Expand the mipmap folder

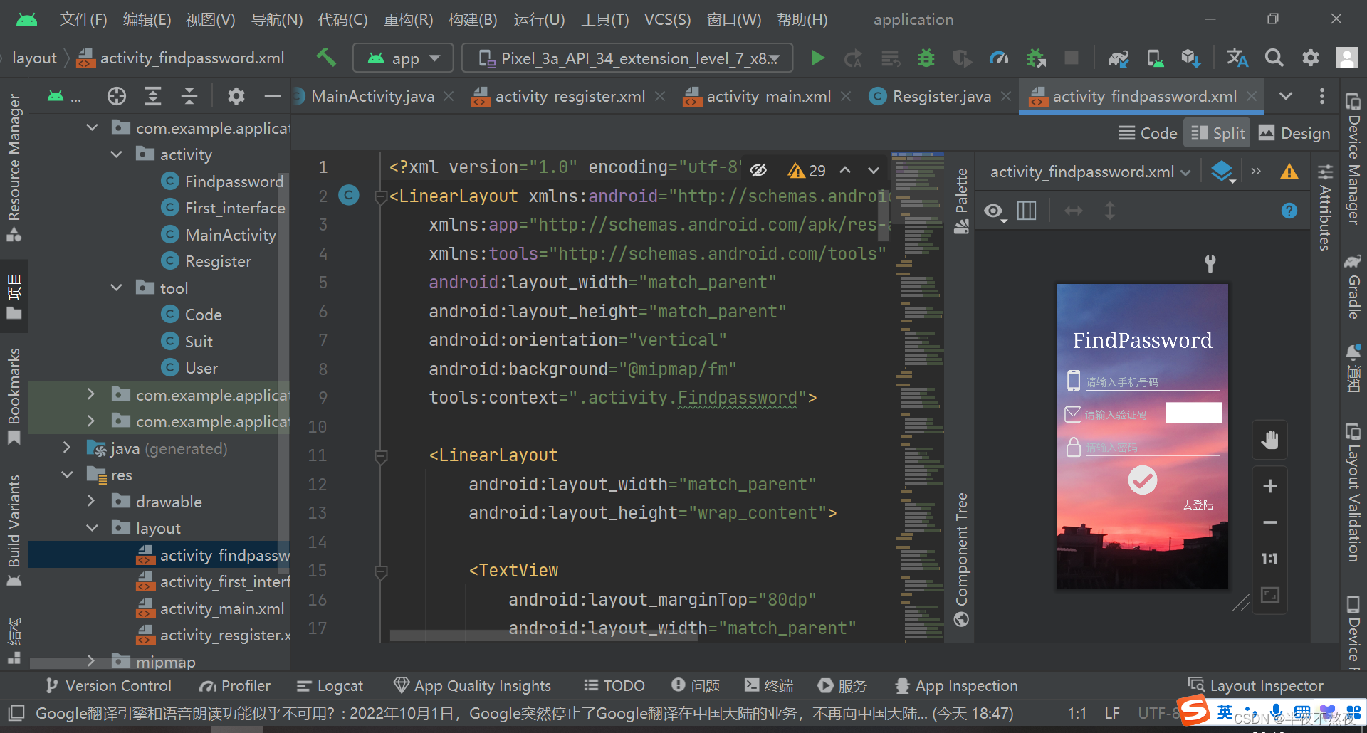(90, 661)
